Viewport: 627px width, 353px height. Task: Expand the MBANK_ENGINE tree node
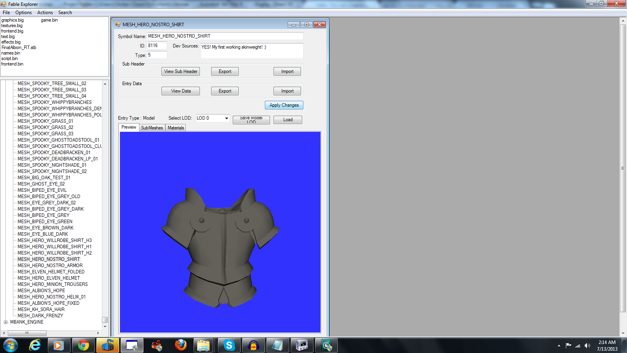pos(6,322)
